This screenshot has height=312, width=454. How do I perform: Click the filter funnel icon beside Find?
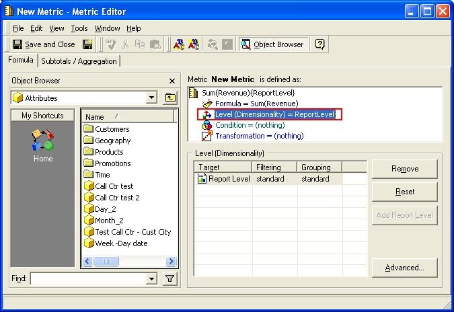click(170, 278)
